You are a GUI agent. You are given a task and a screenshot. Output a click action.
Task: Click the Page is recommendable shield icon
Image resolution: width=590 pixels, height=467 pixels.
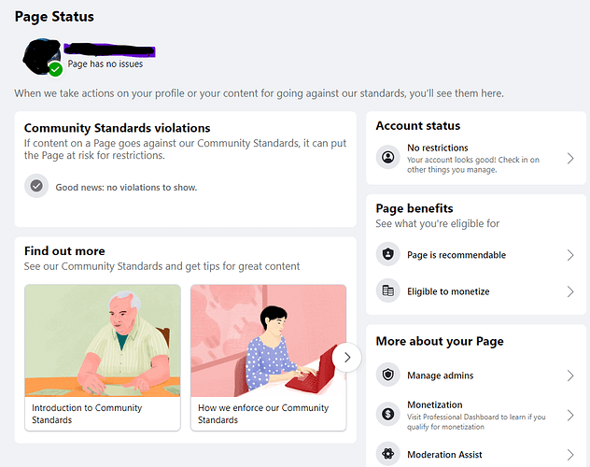pos(387,255)
